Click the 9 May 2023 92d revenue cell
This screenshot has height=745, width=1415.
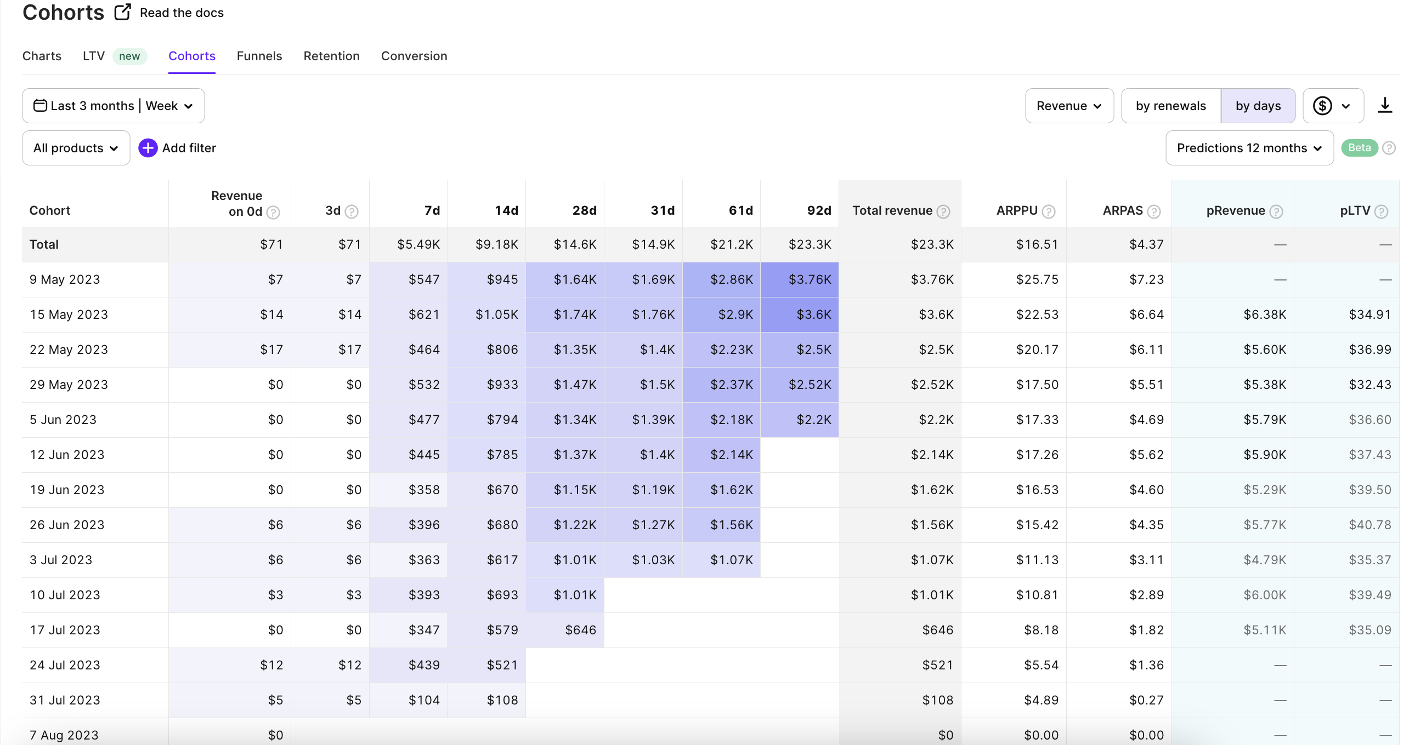point(800,279)
